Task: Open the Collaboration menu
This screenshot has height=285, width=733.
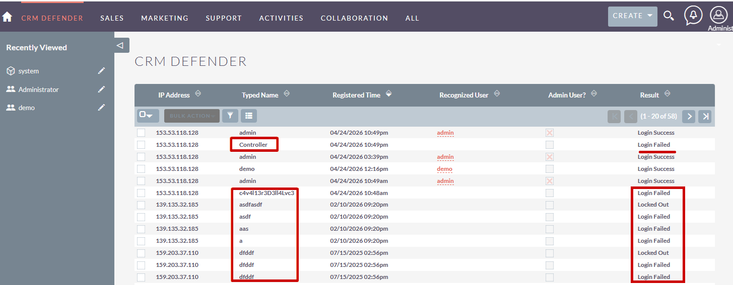Action: coord(354,18)
